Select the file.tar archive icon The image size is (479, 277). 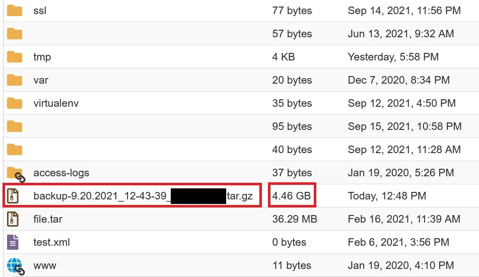[13, 219]
